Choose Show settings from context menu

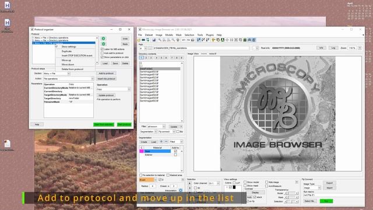point(69,47)
